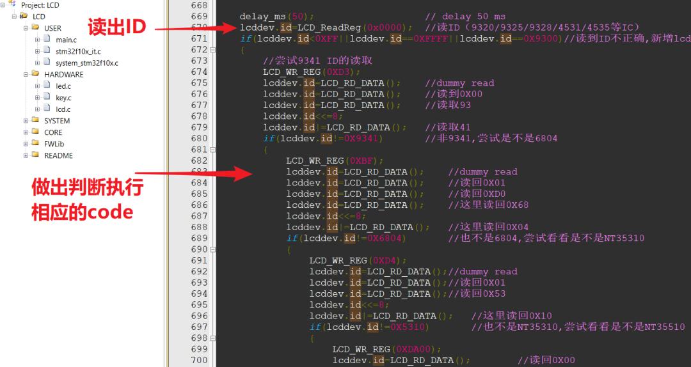
Task: Collapse code block at line 681
Action: click(213, 150)
